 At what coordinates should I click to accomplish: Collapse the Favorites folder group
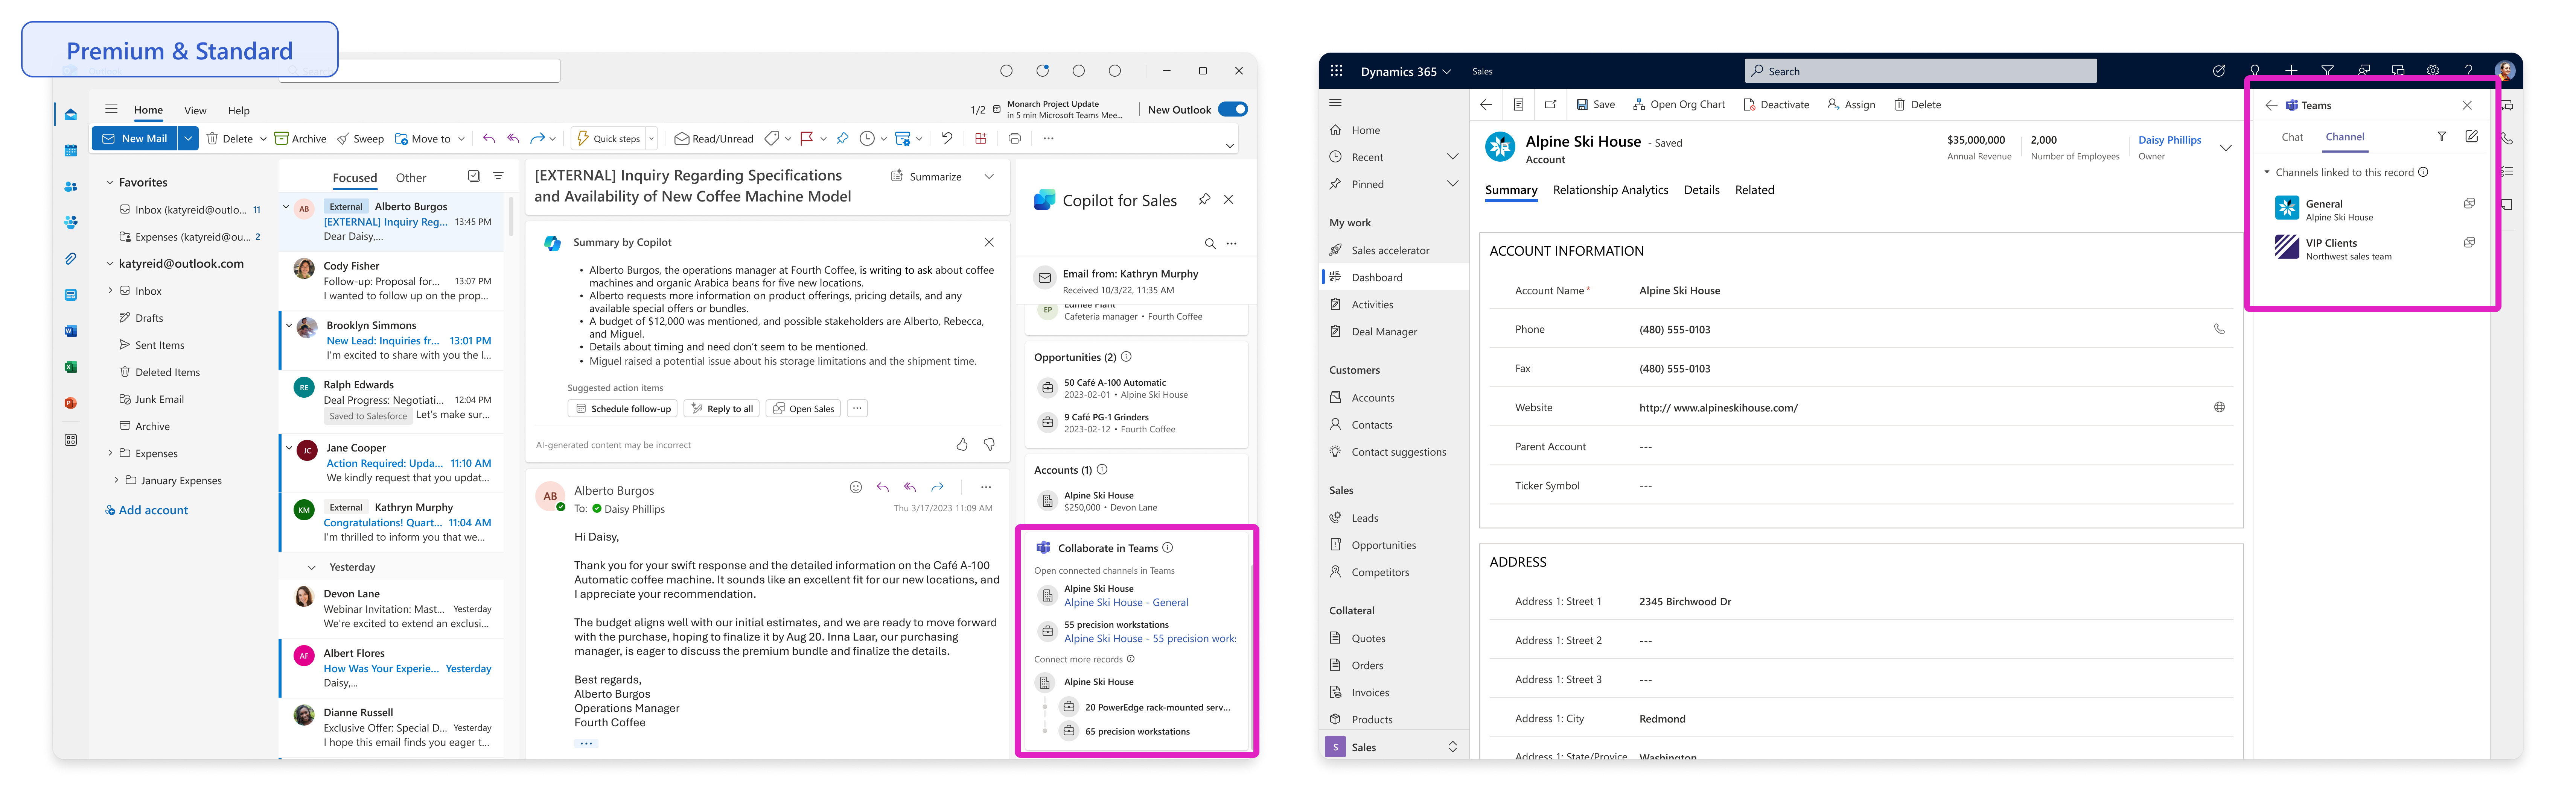(110, 183)
